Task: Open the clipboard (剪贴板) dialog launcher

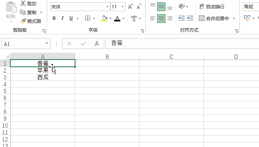Action: [x=44, y=31]
